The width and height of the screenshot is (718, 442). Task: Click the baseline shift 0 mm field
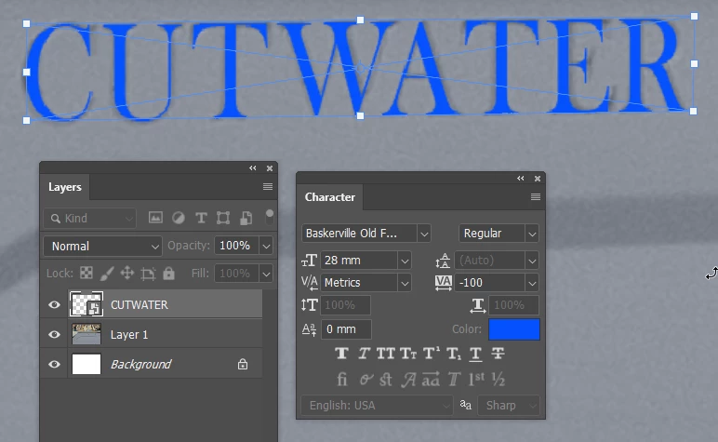point(346,329)
